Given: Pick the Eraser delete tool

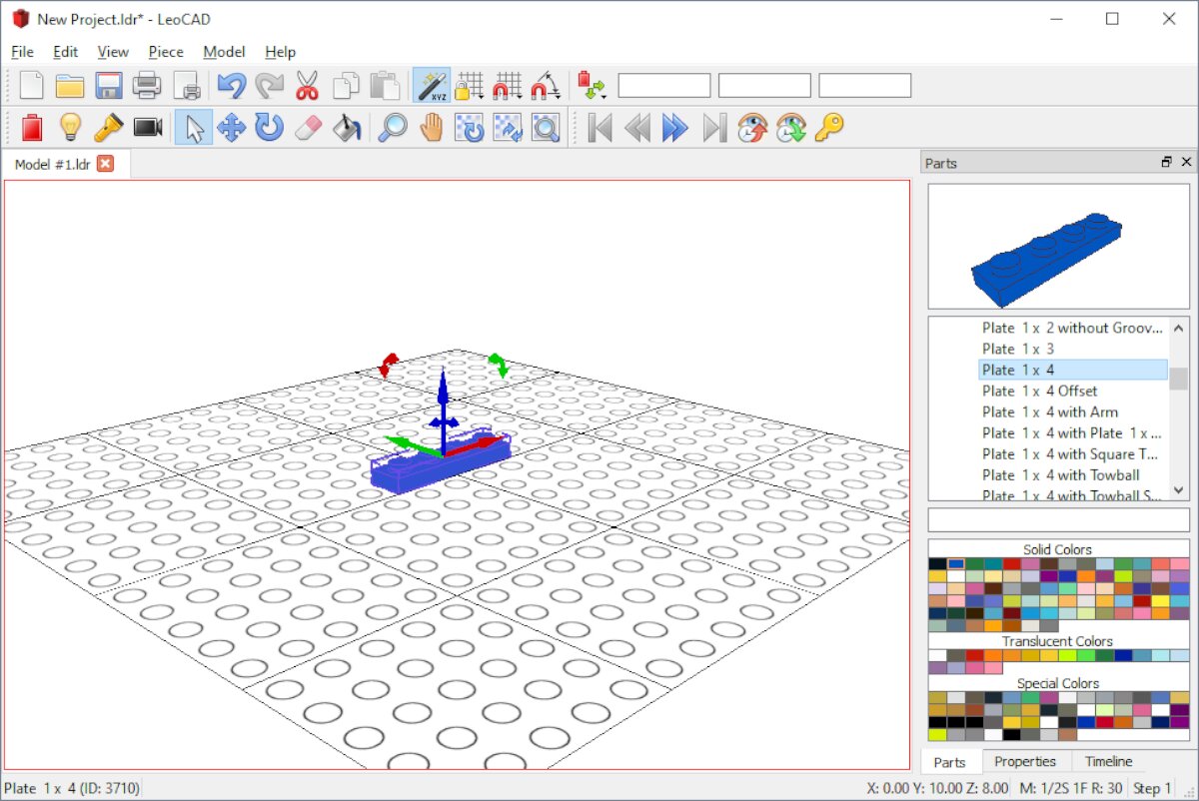Looking at the screenshot, I should 309,128.
